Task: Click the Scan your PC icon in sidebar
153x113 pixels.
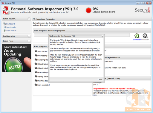Action: pos(5,30)
